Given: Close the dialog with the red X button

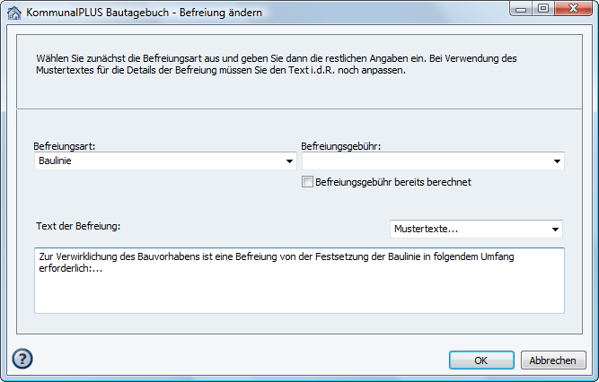Looking at the screenshot, I should pyautogui.click(x=573, y=8).
